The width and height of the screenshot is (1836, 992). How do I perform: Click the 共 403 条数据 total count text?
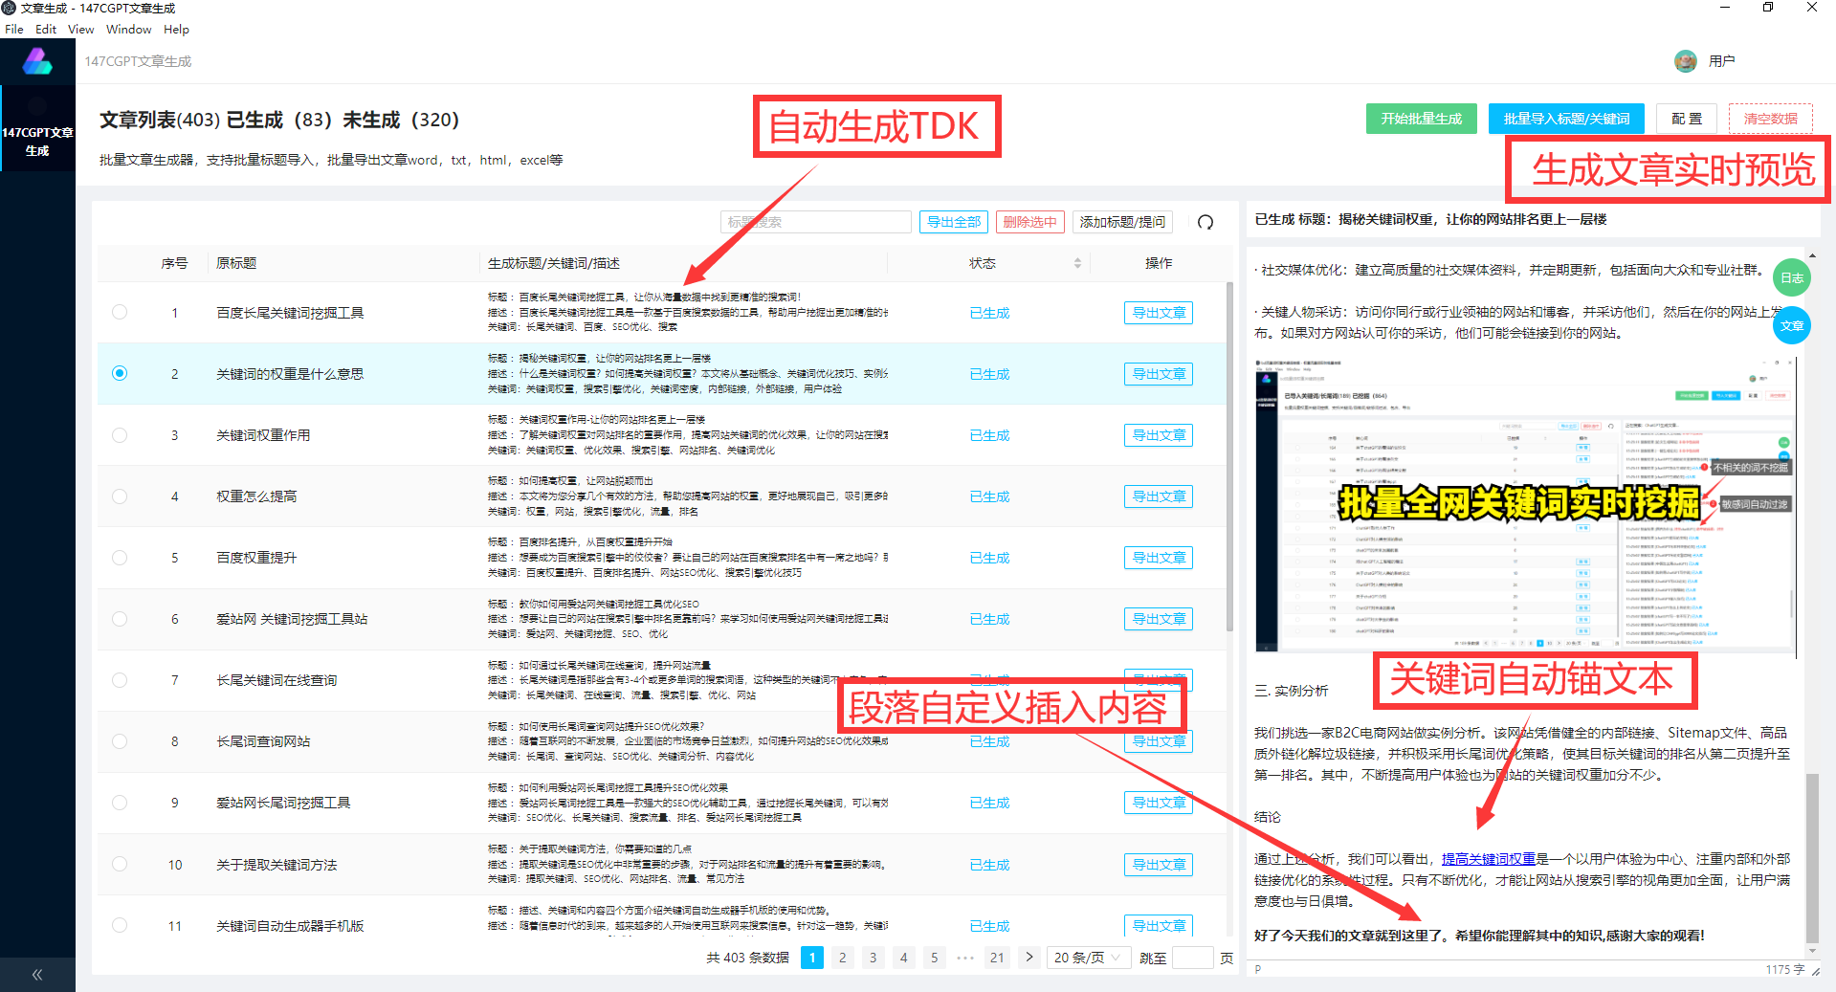coord(747,957)
